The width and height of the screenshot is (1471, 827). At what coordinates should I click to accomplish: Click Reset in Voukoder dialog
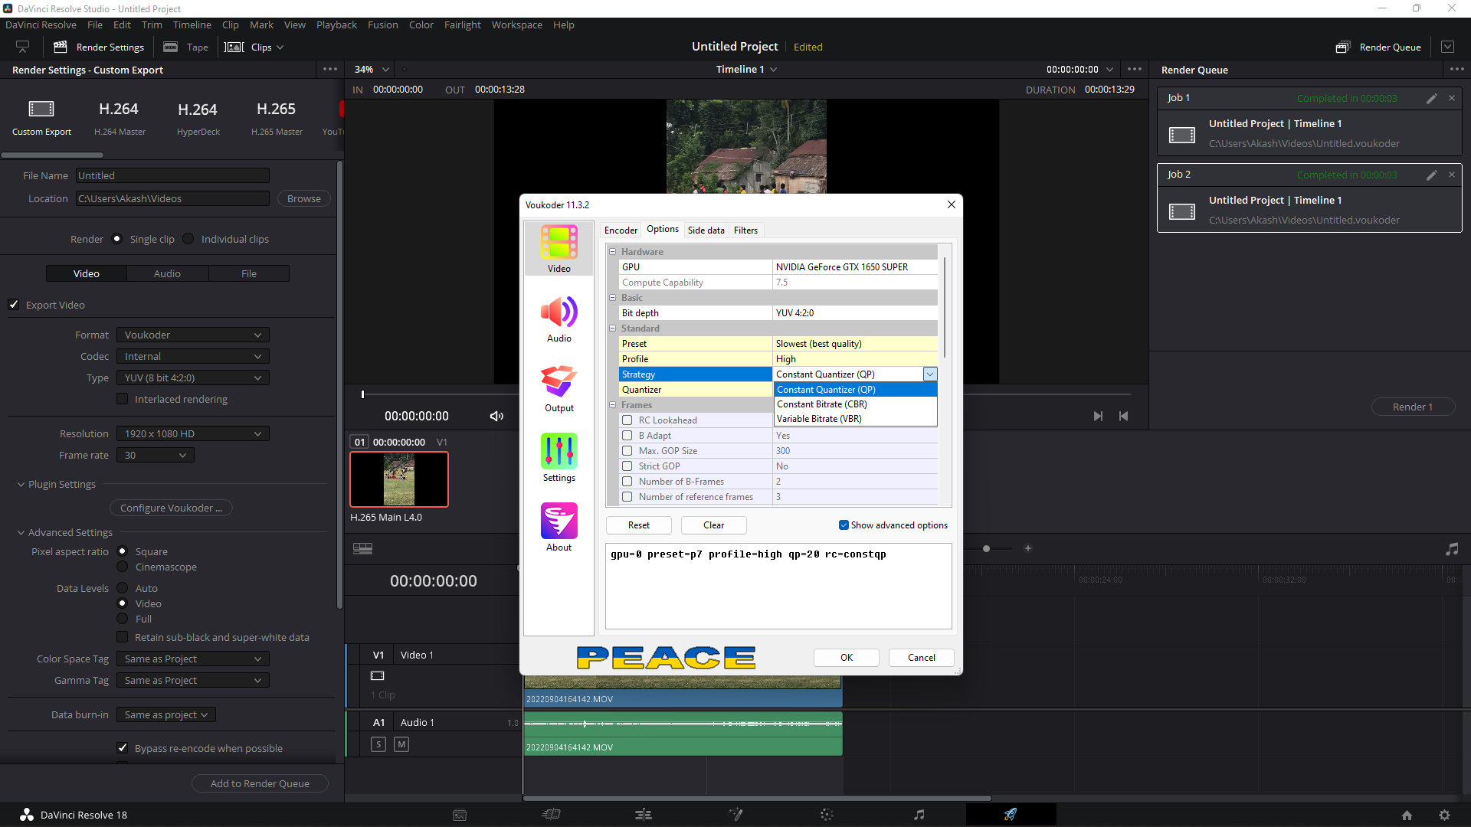tap(639, 525)
